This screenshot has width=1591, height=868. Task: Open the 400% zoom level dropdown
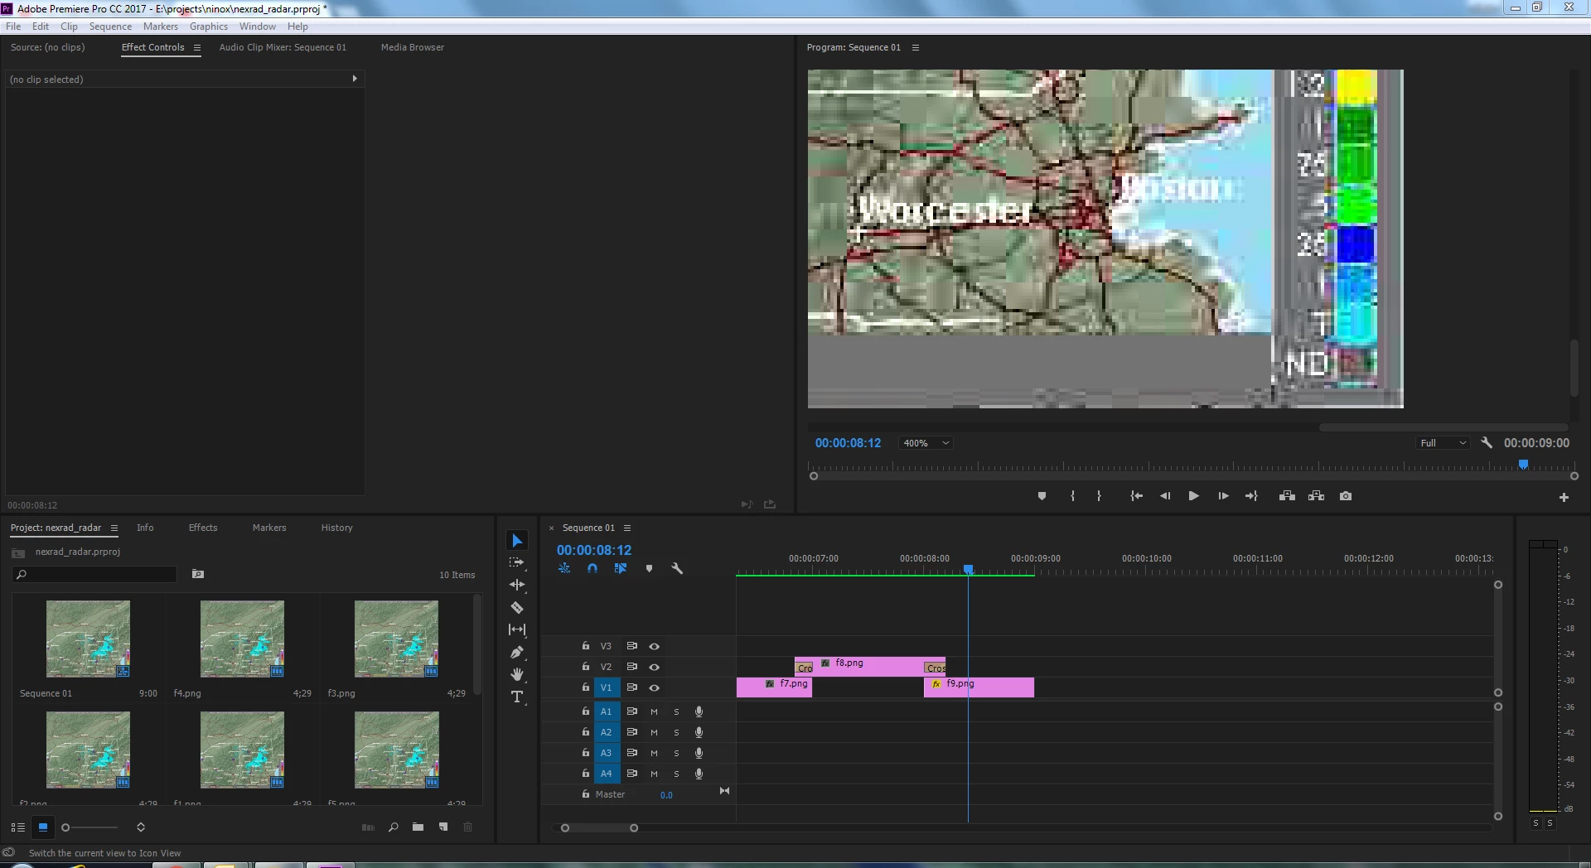pos(926,443)
